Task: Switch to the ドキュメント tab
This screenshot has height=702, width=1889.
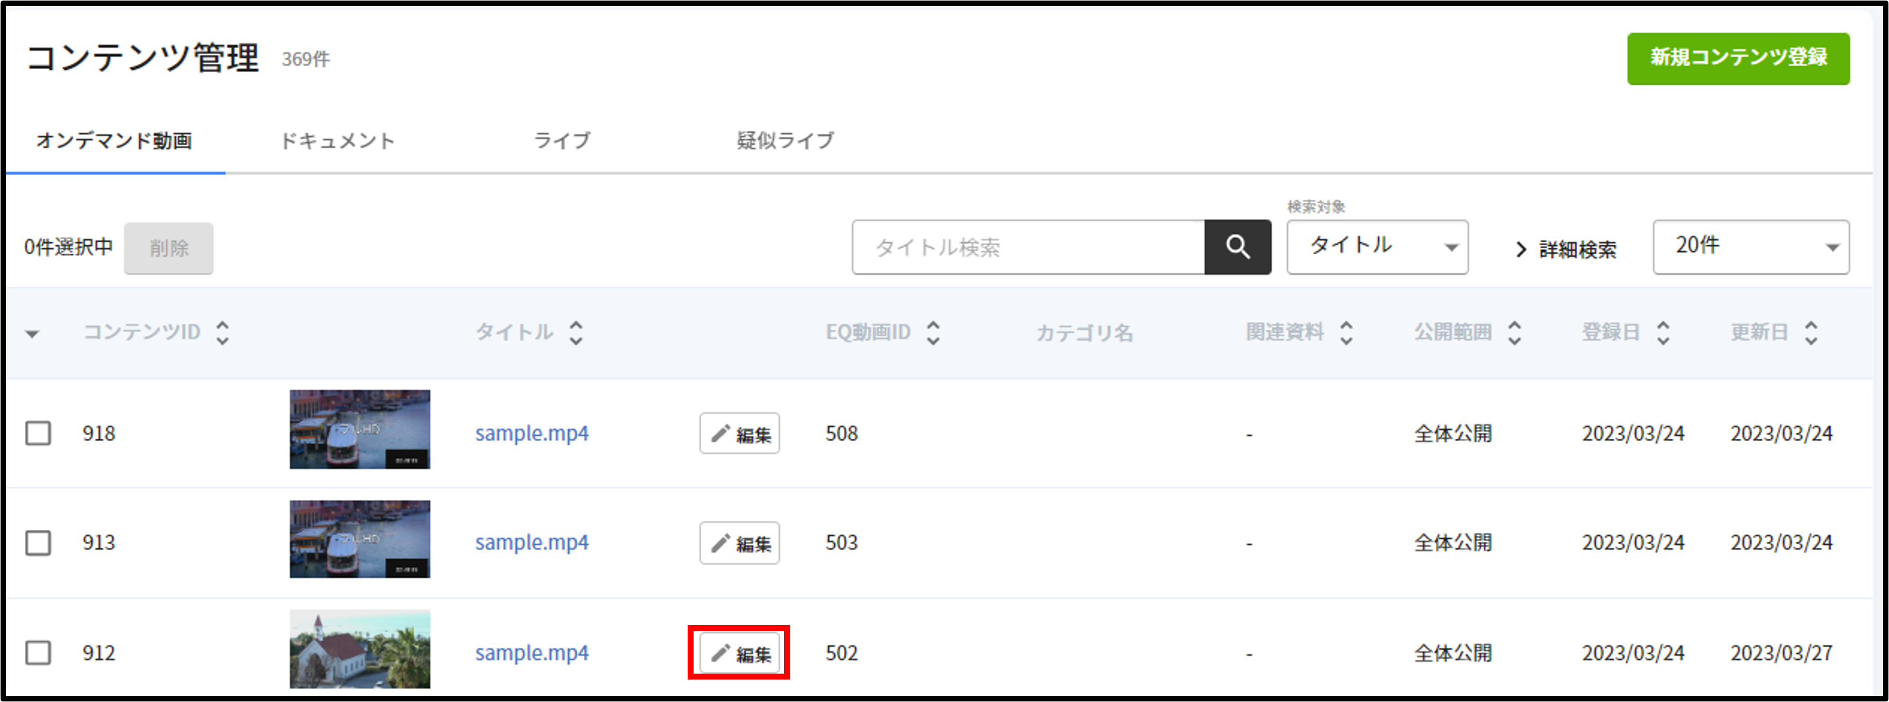Action: (338, 140)
